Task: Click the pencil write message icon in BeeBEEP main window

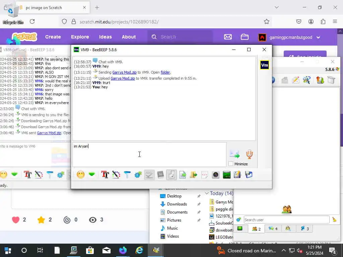Action: point(295,80)
